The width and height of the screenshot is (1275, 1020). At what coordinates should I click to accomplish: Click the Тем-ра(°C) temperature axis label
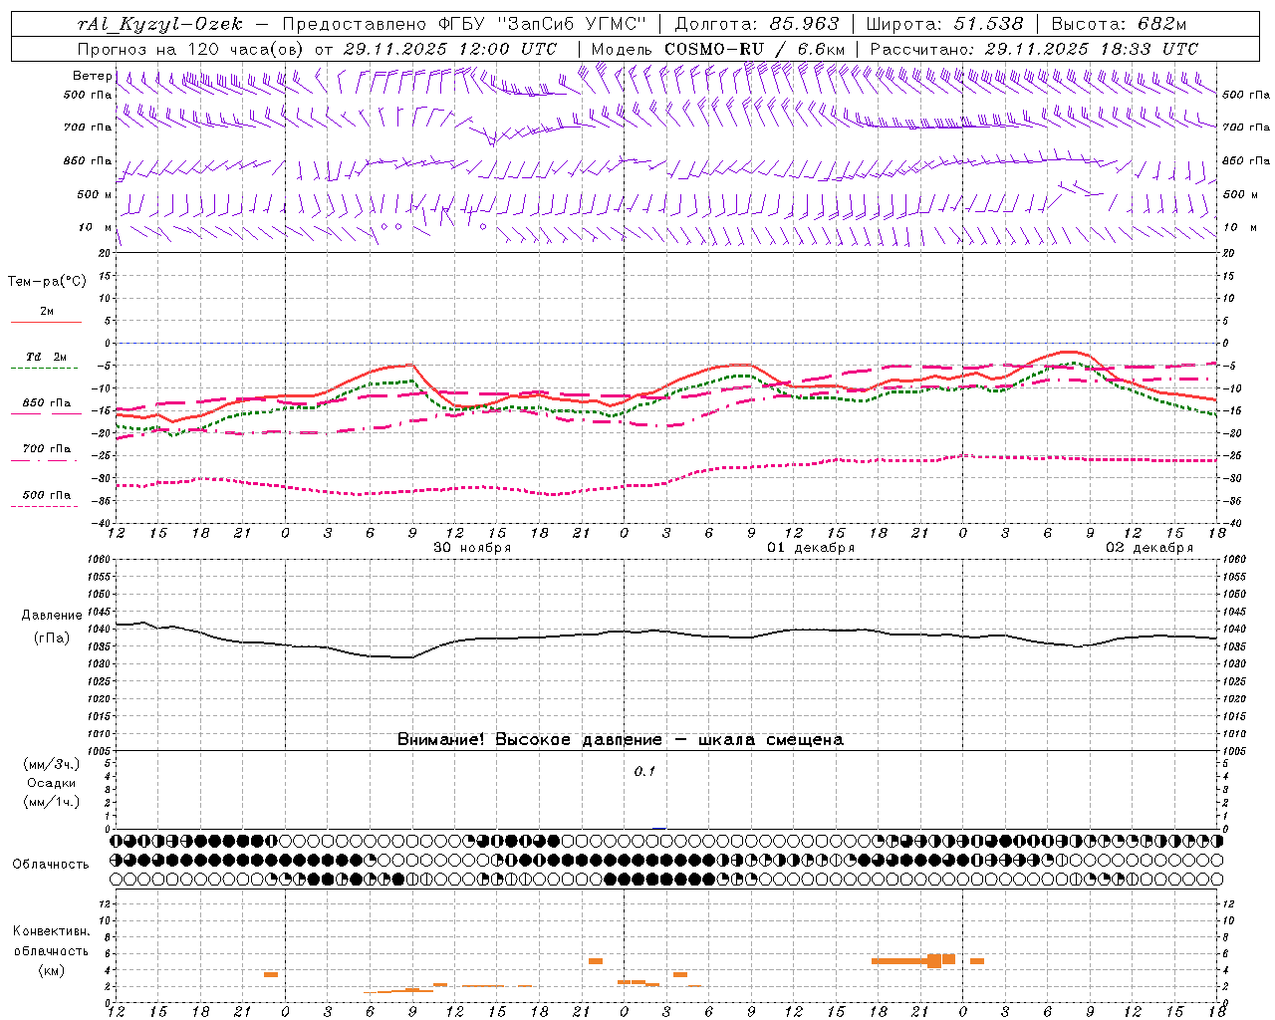click(x=47, y=282)
